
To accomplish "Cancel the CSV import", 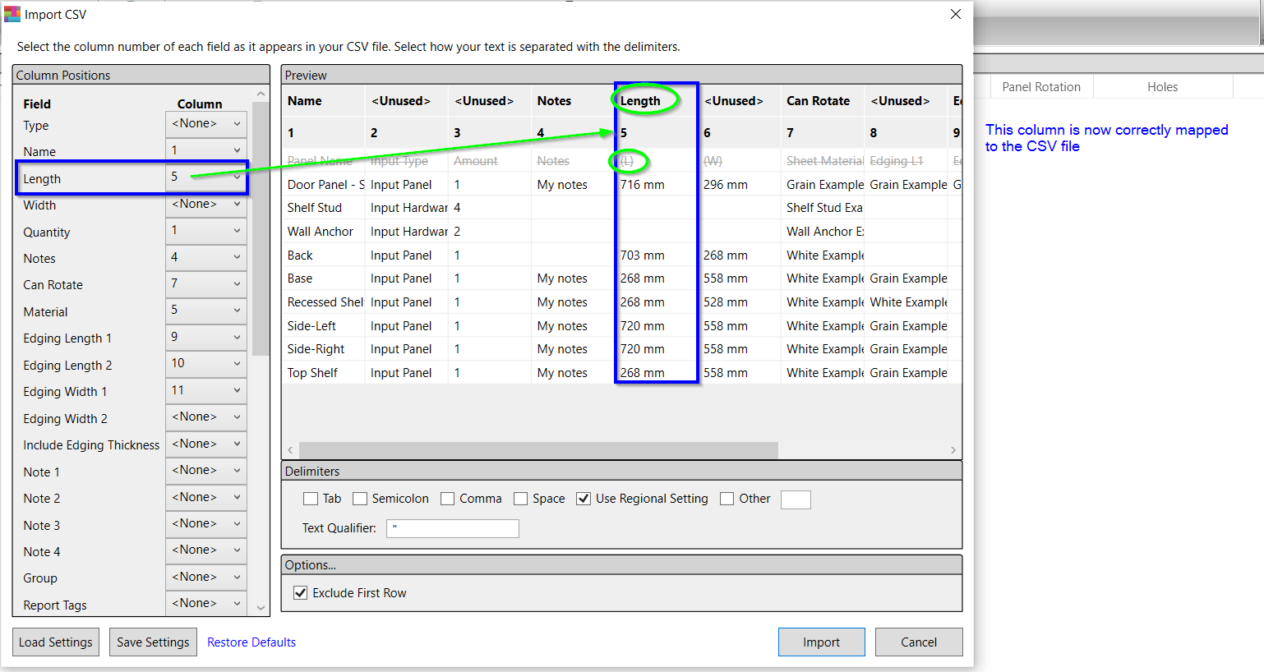I will pyautogui.click(x=919, y=642).
